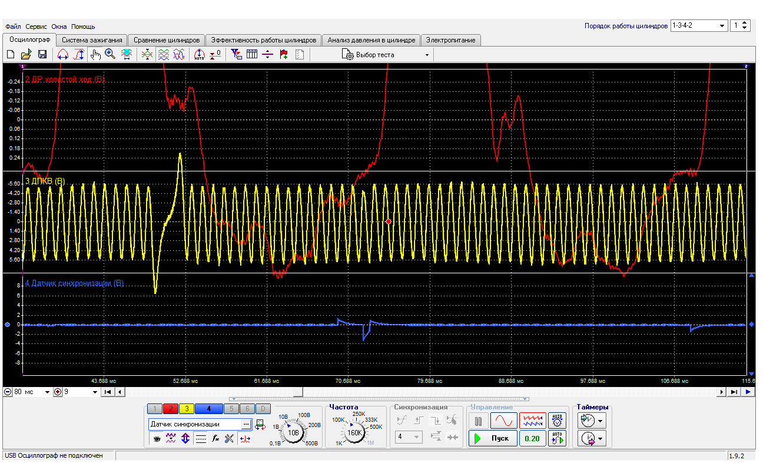Select the Осциллограф tab
Image resolution: width=763 pixels, height=463 pixels.
pyautogui.click(x=29, y=39)
